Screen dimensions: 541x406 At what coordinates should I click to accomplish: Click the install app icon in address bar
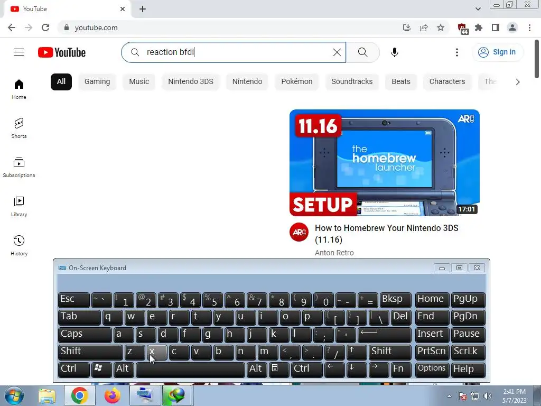407,27
